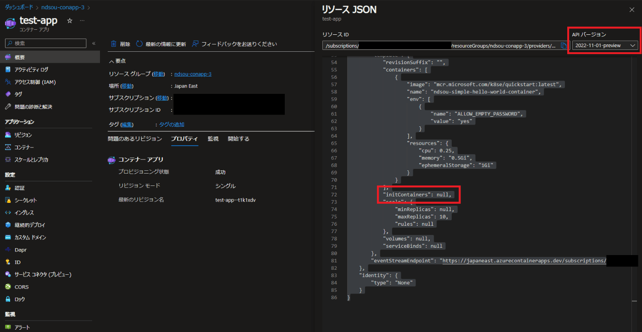
Task: Click the Service Connector (サービス コネクタ) icon
Action: tap(8, 275)
